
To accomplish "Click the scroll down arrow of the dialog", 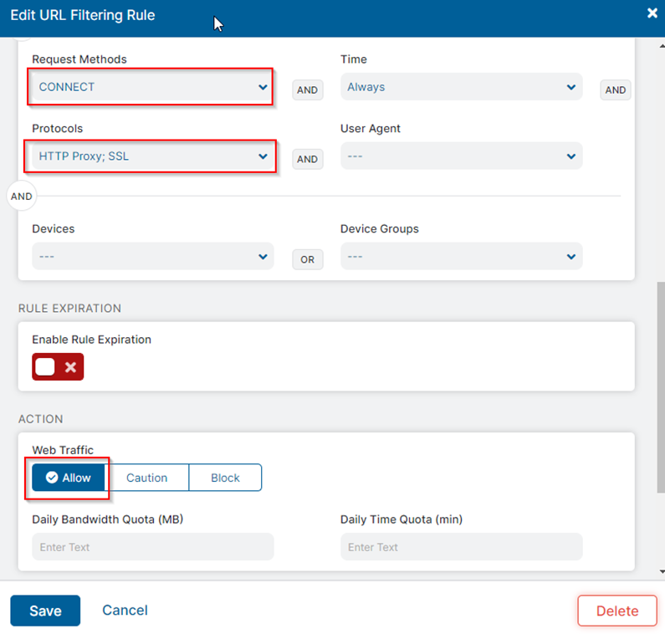I will coord(662,571).
